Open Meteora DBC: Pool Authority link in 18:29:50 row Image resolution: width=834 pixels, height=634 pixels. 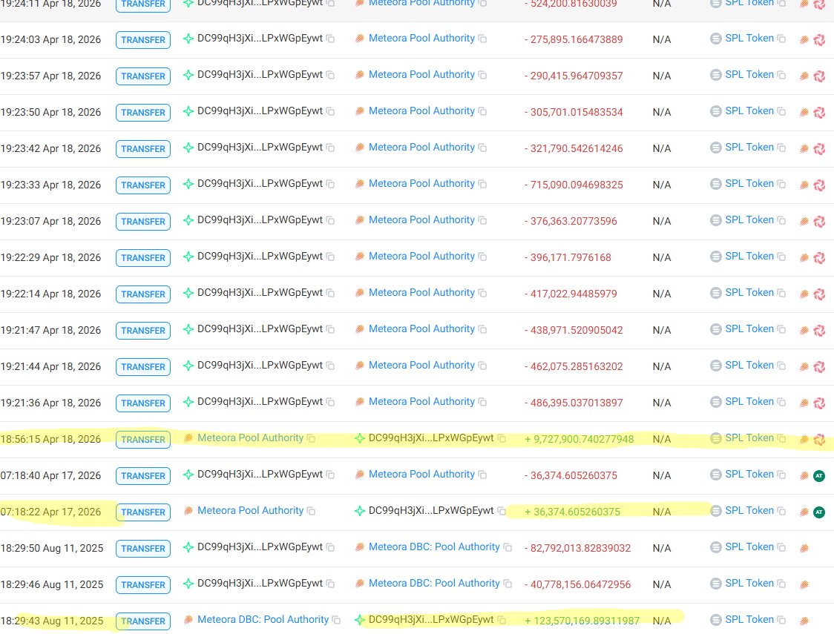[x=434, y=547]
